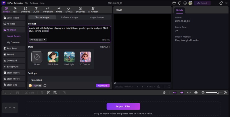Click the Split scissors tool
The height and width of the screenshot is (117, 230).
pyautogui.click(x=30, y=93)
